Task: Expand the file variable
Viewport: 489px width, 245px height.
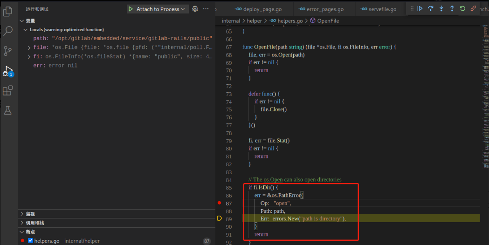Action: (x=29, y=48)
